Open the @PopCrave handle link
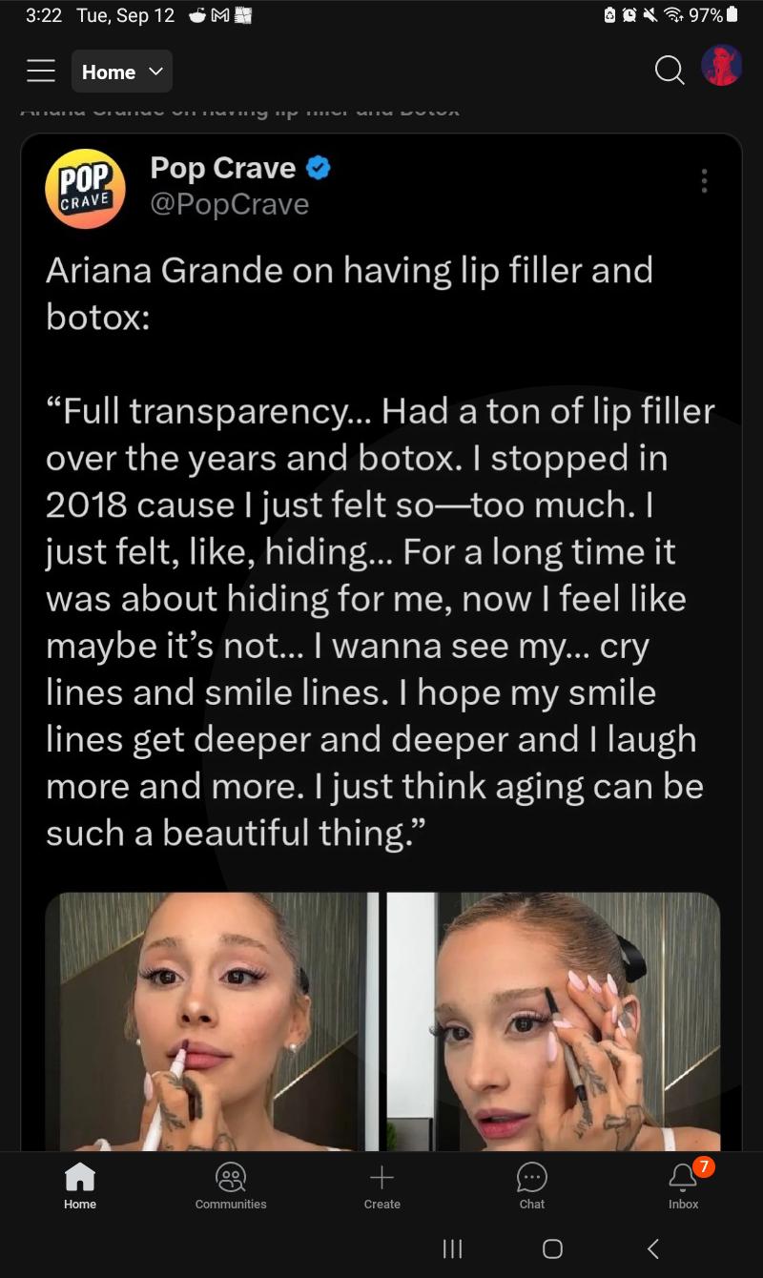Viewport: 763px width, 1278px height. (230, 204)
